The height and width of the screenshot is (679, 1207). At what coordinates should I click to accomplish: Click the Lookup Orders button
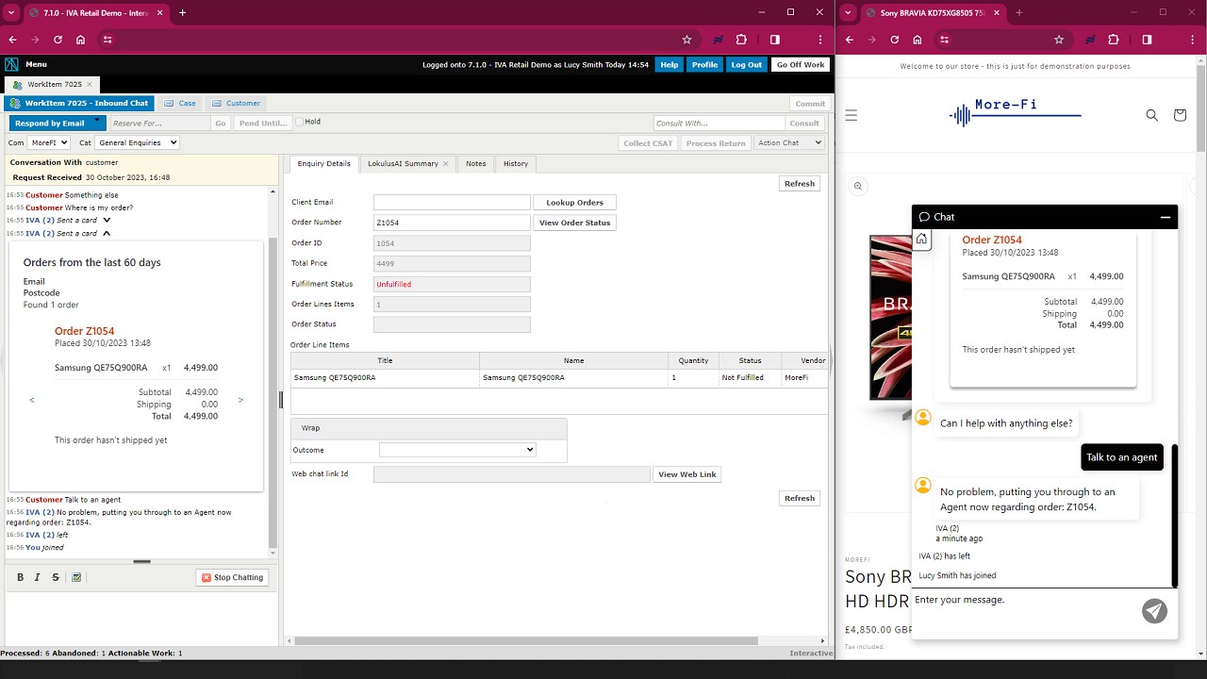pos(574,202)
